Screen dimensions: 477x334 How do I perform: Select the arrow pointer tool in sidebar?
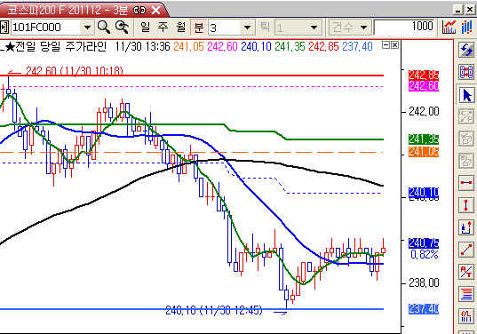coord(466,95)
